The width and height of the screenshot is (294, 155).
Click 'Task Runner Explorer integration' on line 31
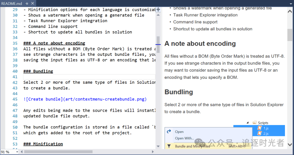point(68,21)
